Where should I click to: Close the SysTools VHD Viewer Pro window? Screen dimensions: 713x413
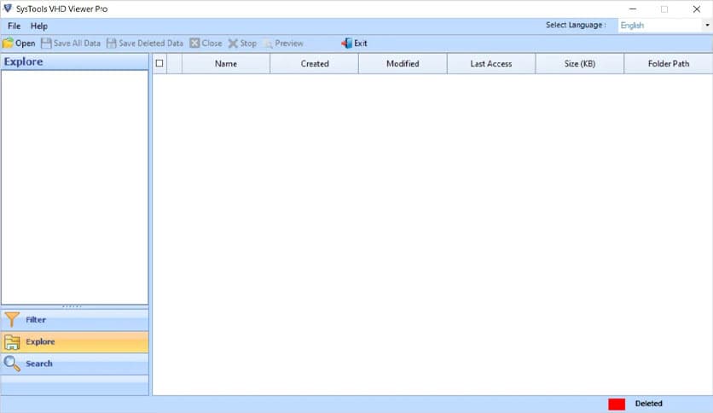pyautogui.click(x=696, y=9)
